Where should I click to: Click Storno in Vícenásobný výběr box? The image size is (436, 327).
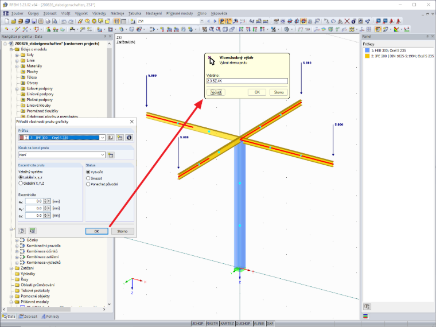coord(279,92)
